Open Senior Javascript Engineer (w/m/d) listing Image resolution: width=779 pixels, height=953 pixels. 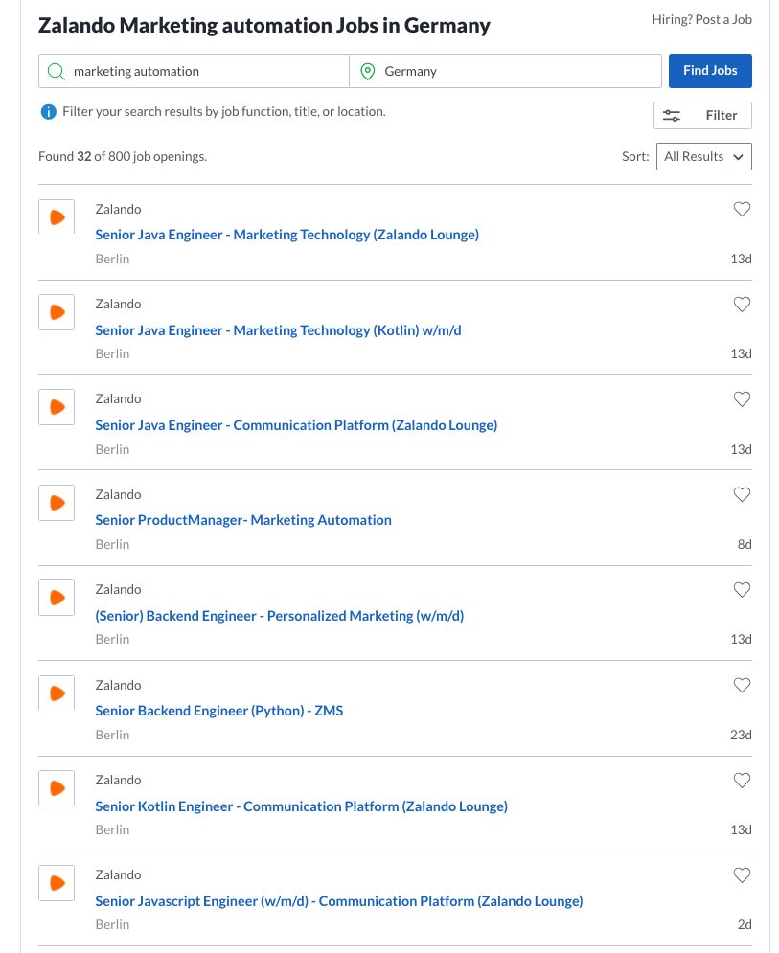tap(339, 901)
